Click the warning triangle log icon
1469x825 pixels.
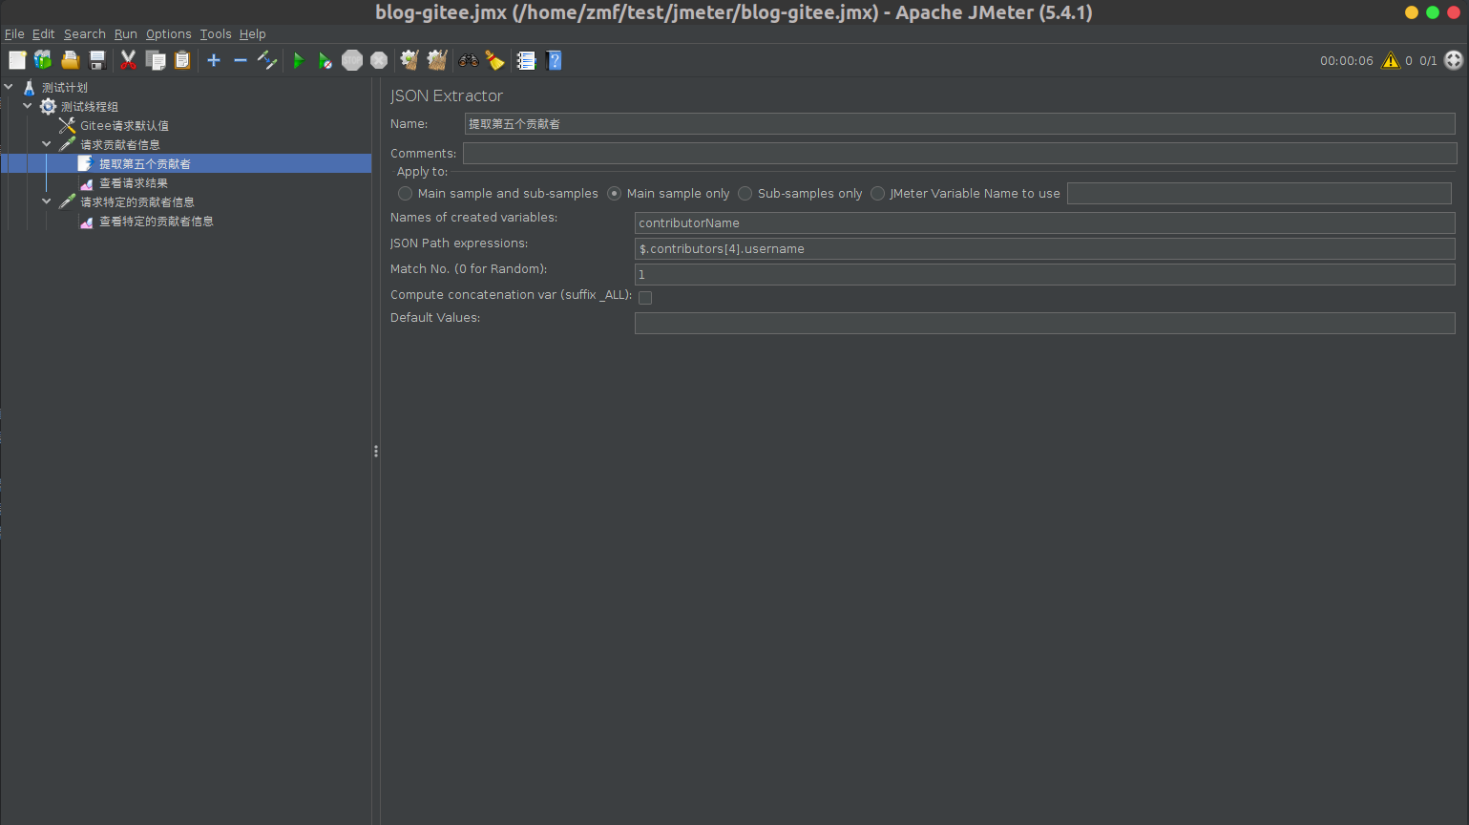[1391, 60]
